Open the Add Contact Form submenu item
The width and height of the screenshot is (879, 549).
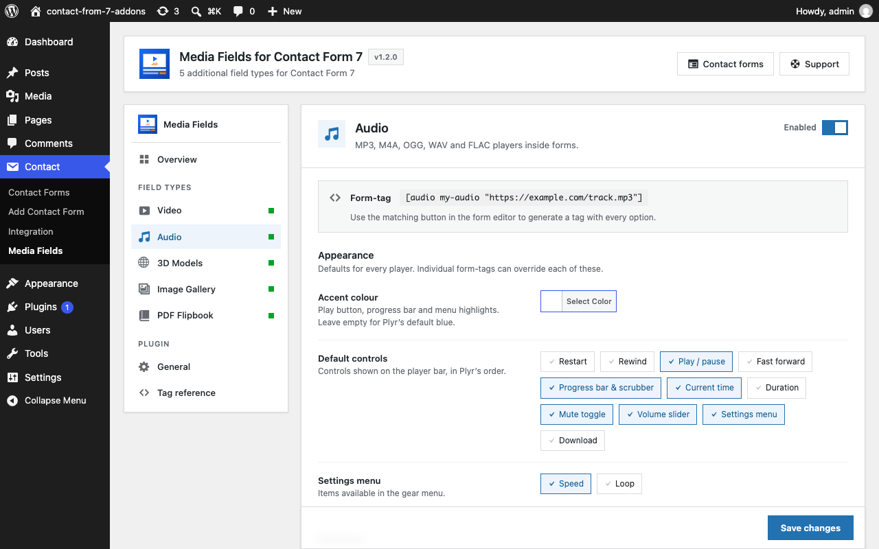[x=46, y=211]
